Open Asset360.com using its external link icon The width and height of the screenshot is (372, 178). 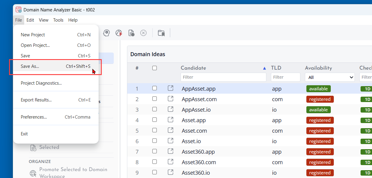170,162
